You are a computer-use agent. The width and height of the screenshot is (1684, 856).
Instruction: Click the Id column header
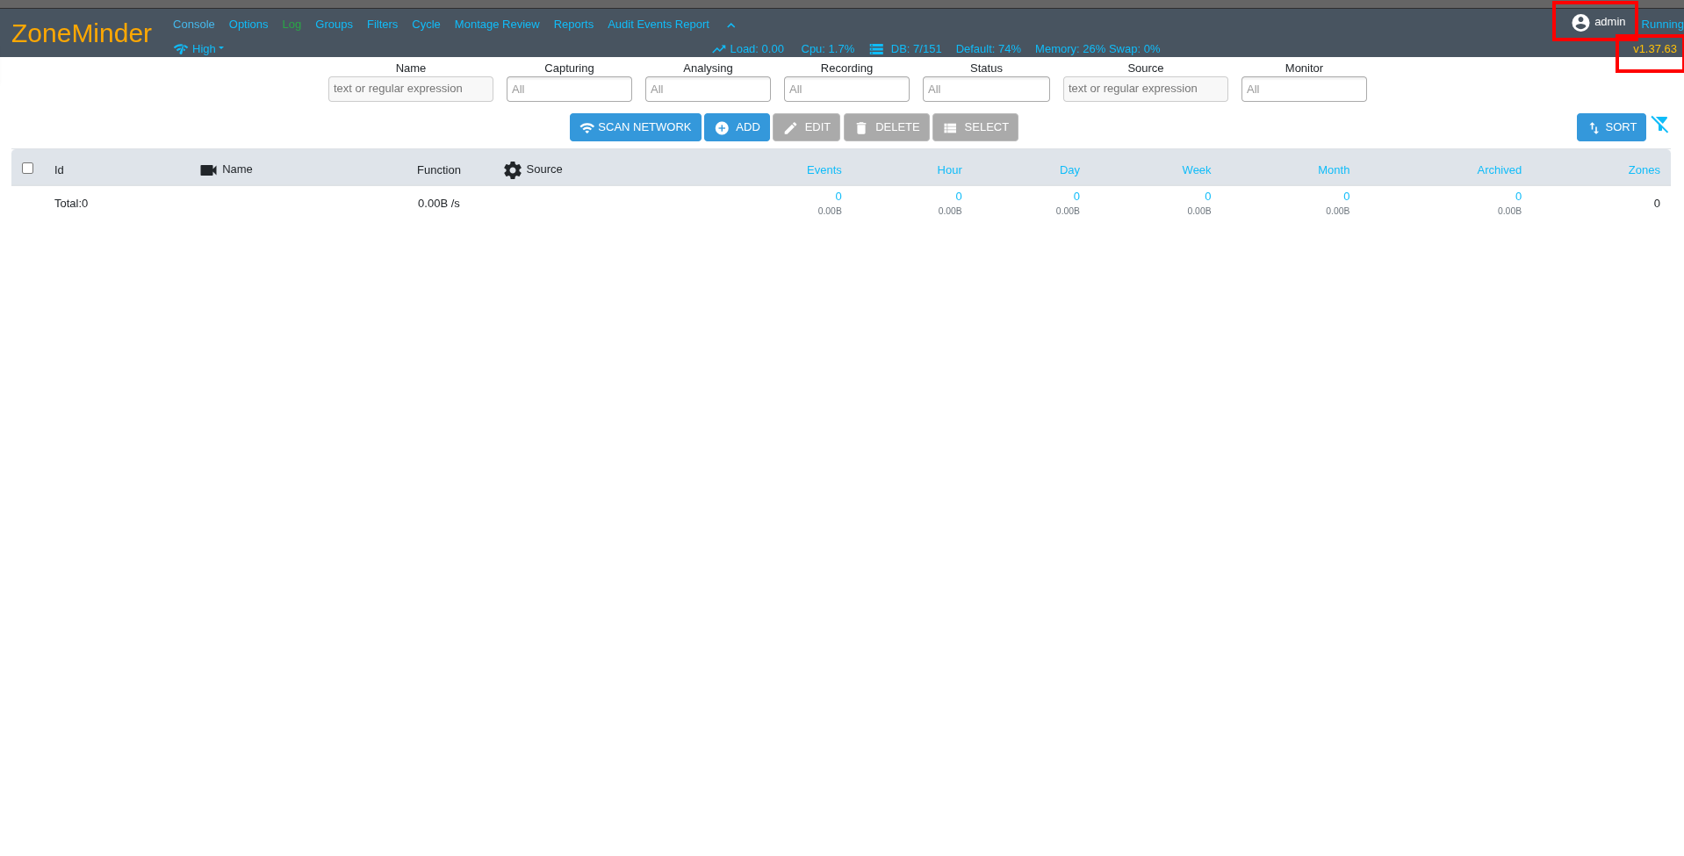pos(59,170)
